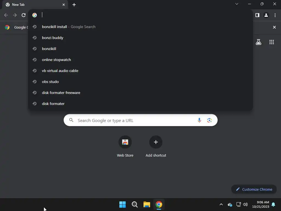Open the clock showing 9:06 AM
The width and height of the screenshot is (281, 211).
261,204
